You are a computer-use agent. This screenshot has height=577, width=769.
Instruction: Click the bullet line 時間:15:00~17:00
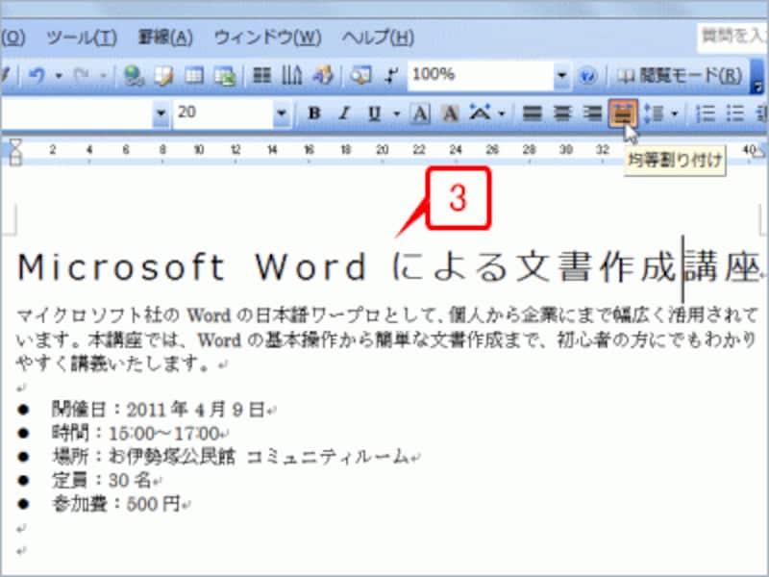(140, 434)
